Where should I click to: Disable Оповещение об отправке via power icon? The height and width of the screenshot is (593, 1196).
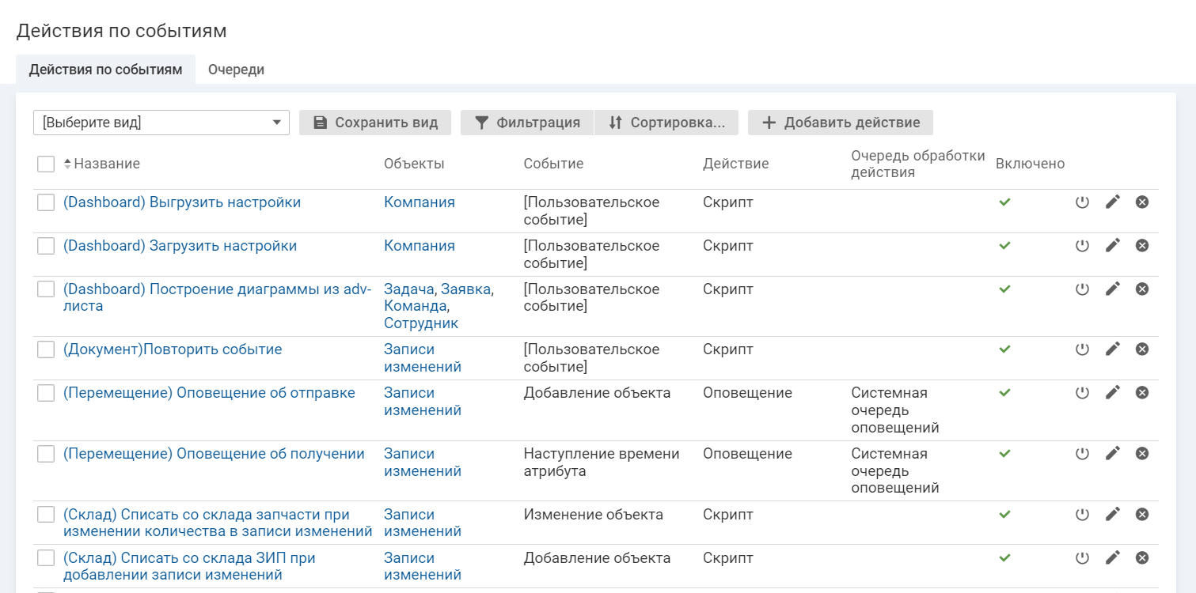pyautogui.click(x=1082, y=393)
